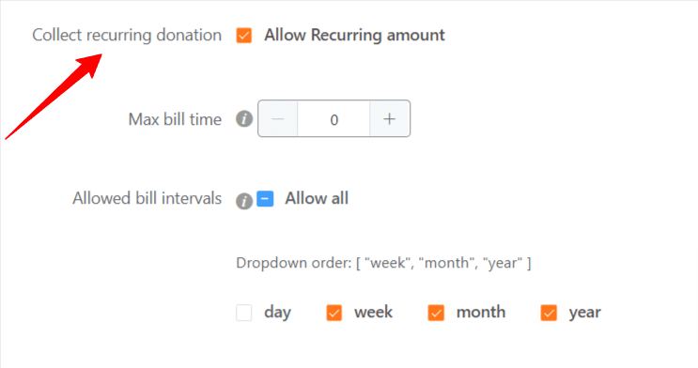
Task: Select the week label text
Action: coord(374,313)
